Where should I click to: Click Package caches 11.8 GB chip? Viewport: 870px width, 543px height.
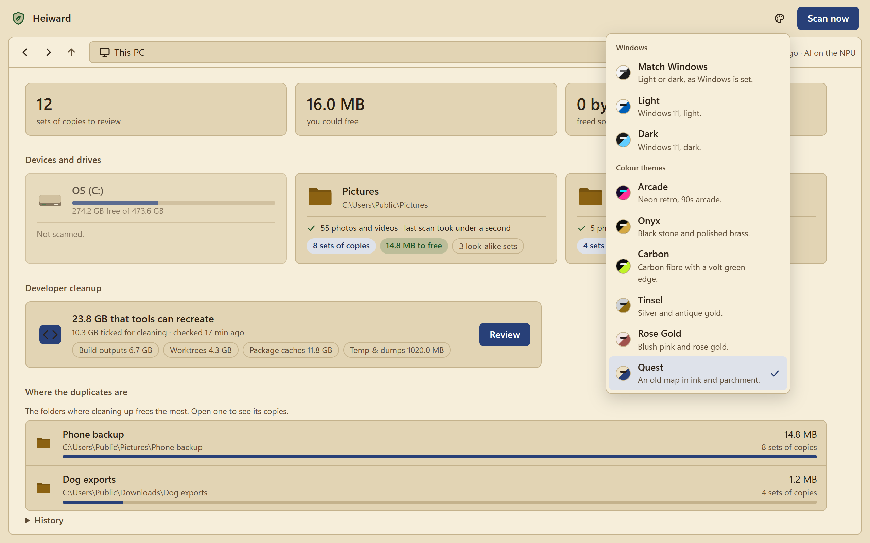click(x=291, y=350)
